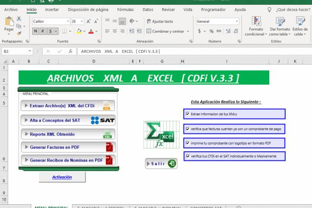
Task: Open the Name Box B2 dropdown arrow
Action: [x=30, y=51]
